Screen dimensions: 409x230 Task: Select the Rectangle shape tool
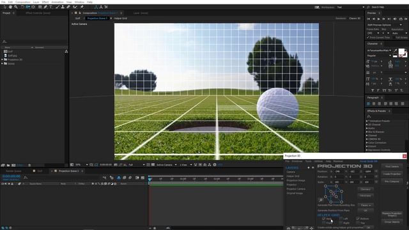(x=40, y=7)
